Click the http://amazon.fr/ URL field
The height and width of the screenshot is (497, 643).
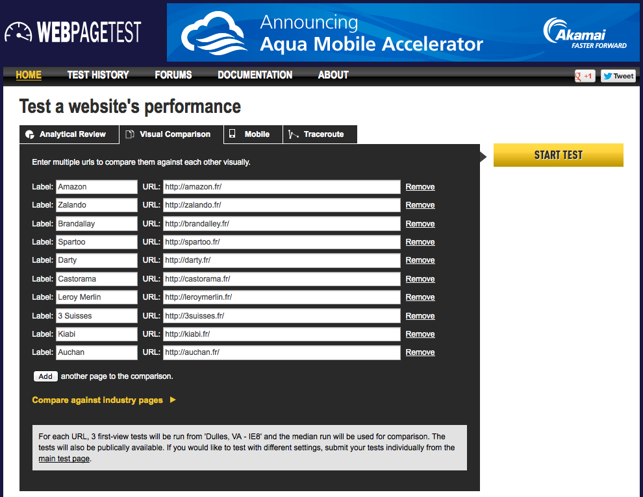282,187
